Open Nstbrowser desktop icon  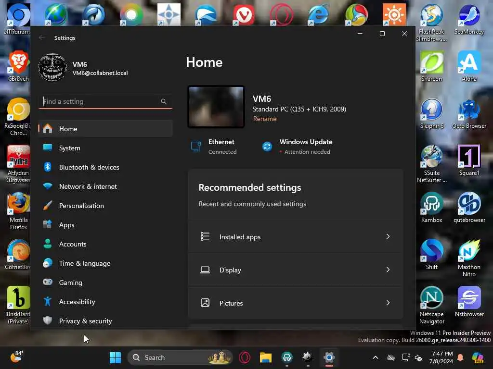click(x=469, y=302)
